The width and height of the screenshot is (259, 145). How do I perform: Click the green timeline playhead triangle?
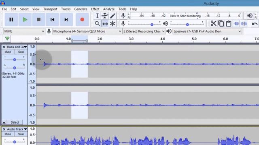click(7, 39)
